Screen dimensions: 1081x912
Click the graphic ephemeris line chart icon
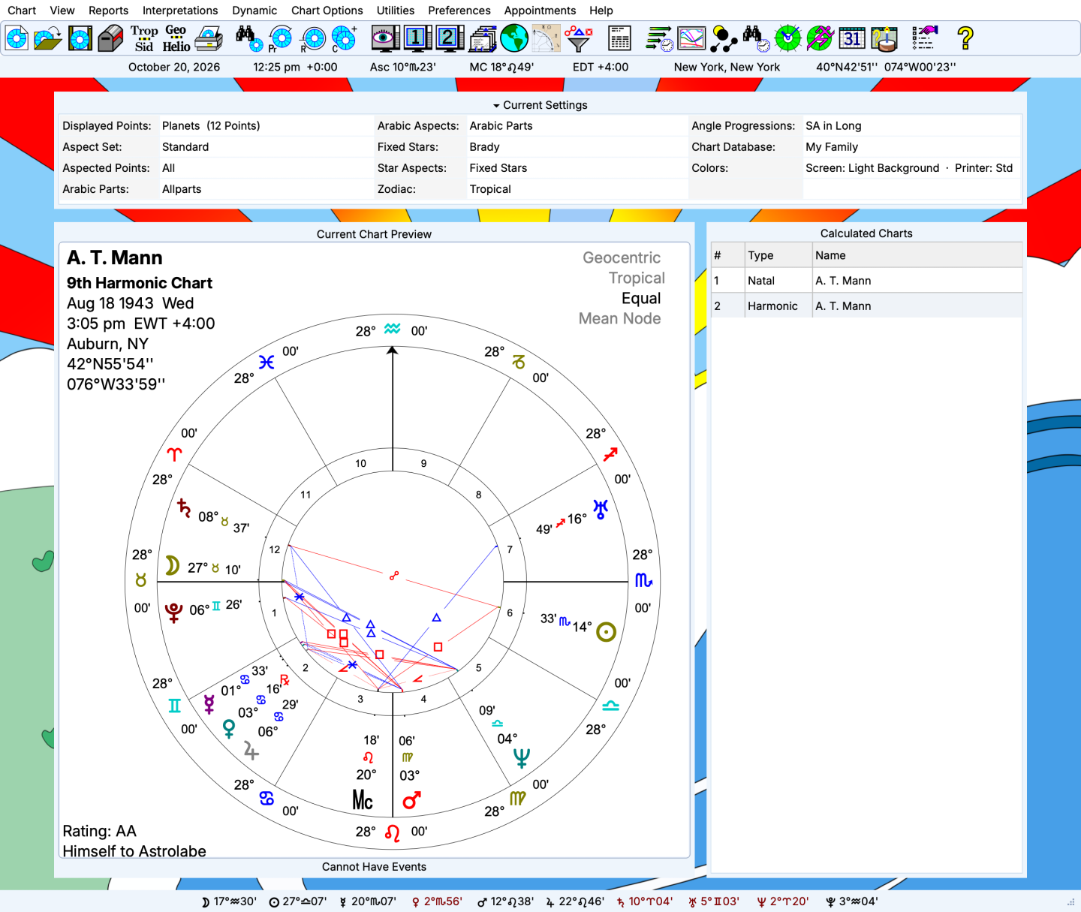point(691,38)
